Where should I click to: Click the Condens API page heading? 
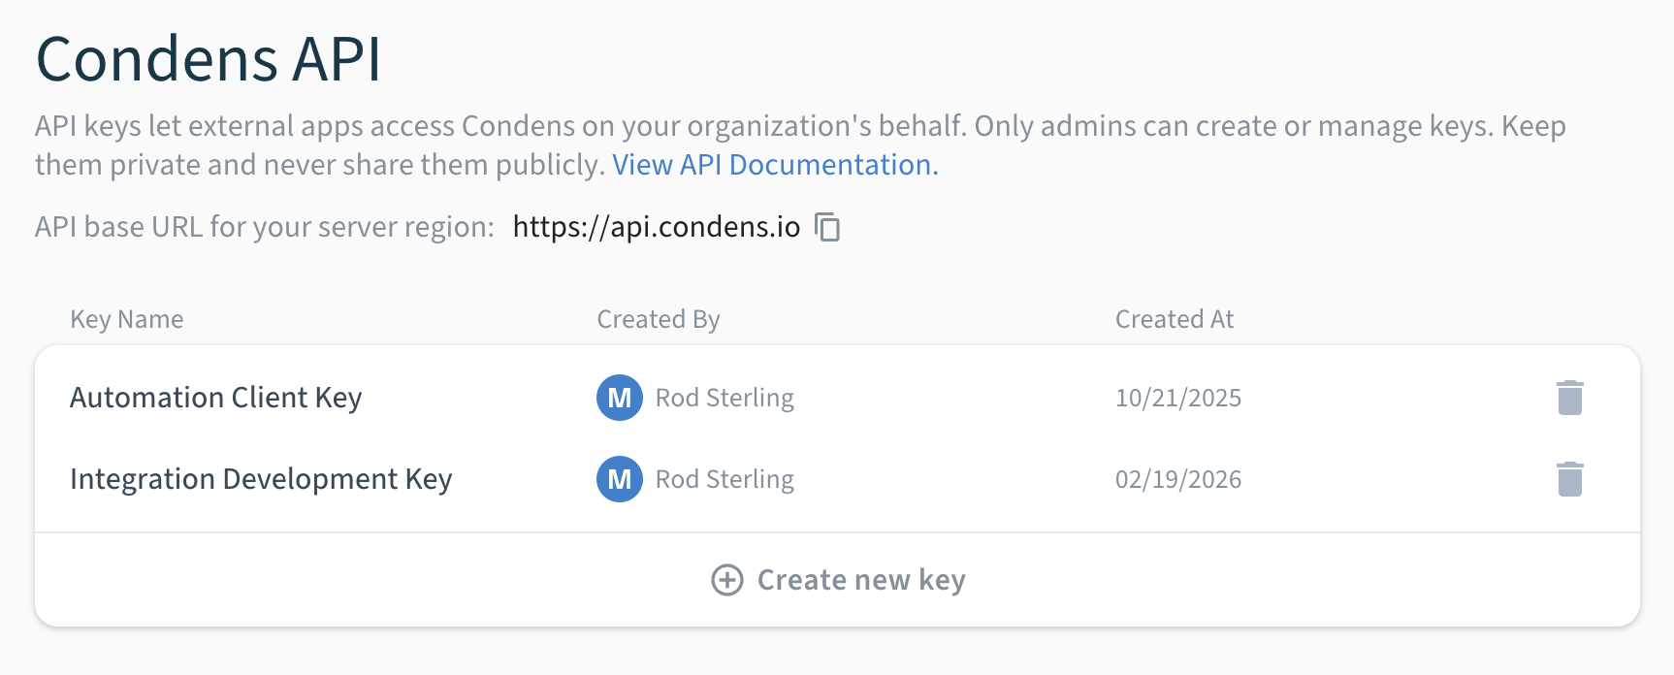coord(209,59)
